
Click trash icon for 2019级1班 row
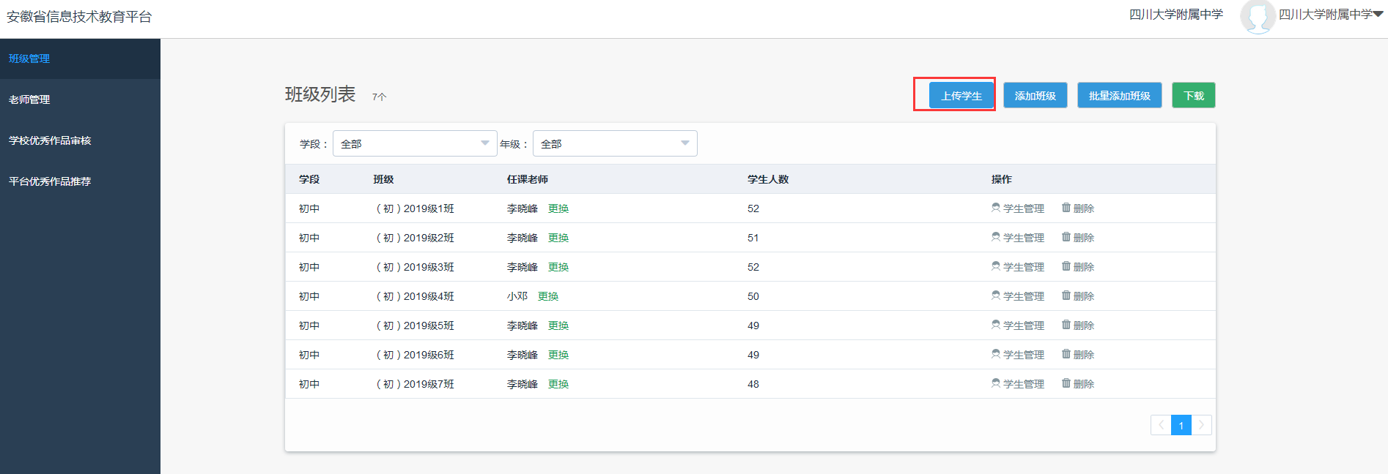coord(1066,208)
